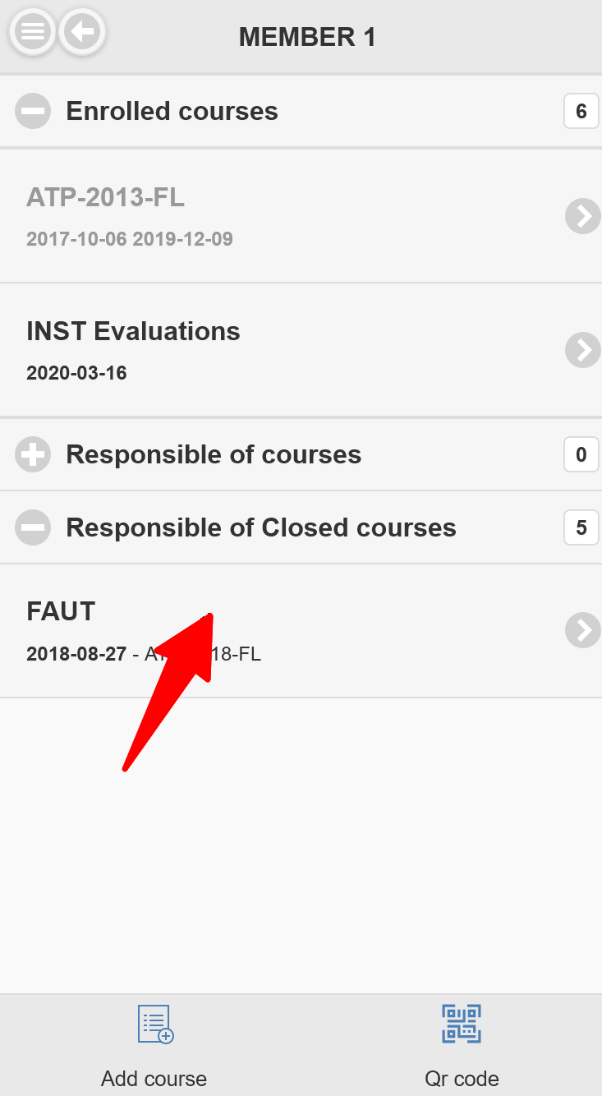Toggle the Responsible of Closed courses heading
Screen dimensions: 602x1096
pos(260,527)
